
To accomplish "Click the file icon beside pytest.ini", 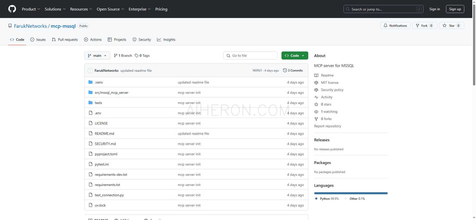I will (90, 164).
